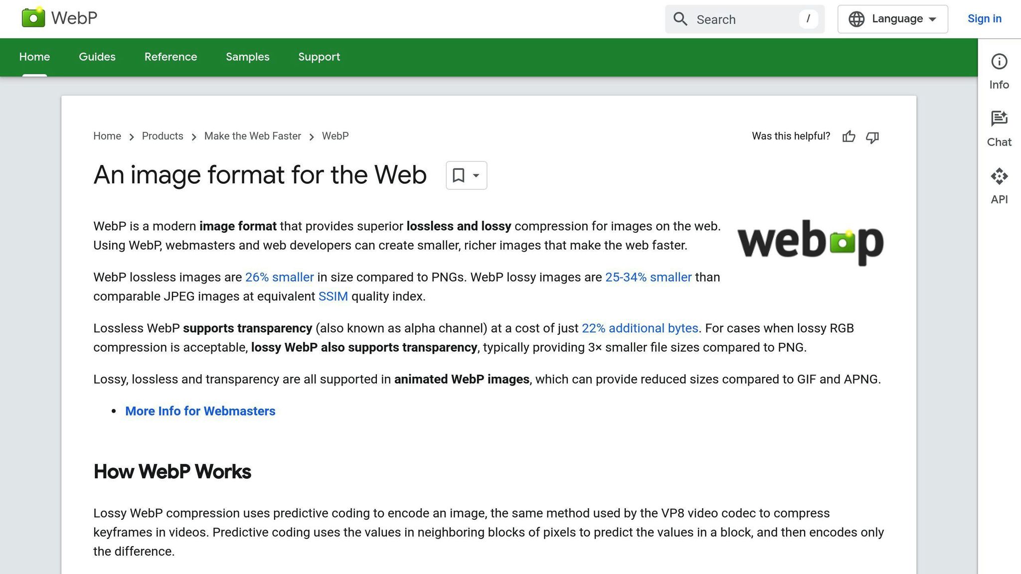Click the More Info for Webmasters link

pos(200,411)
